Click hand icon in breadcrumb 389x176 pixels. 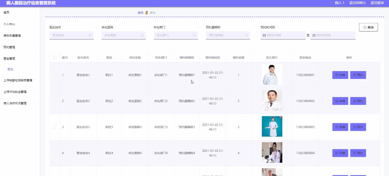(146, 13)
